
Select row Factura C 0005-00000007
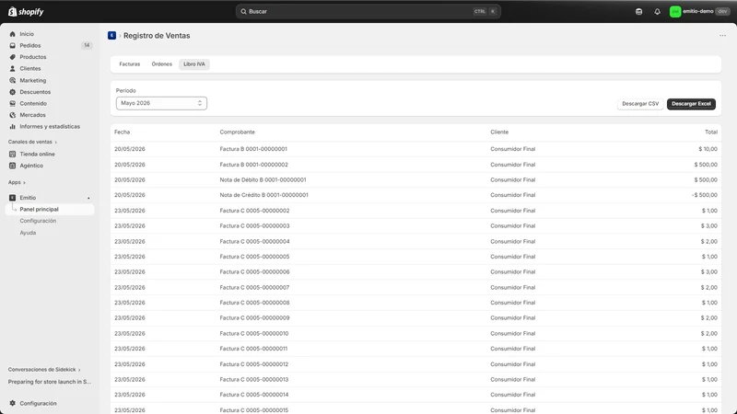[x=415, y=287]
